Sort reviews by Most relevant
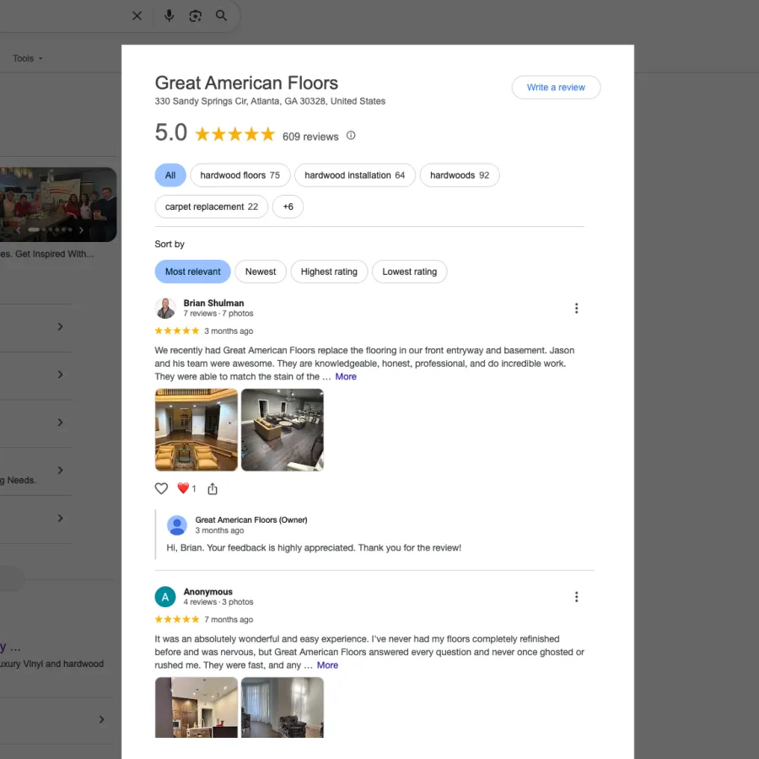Image resolution: width=759 pixels, height=759 pixels. coord(192,272)
